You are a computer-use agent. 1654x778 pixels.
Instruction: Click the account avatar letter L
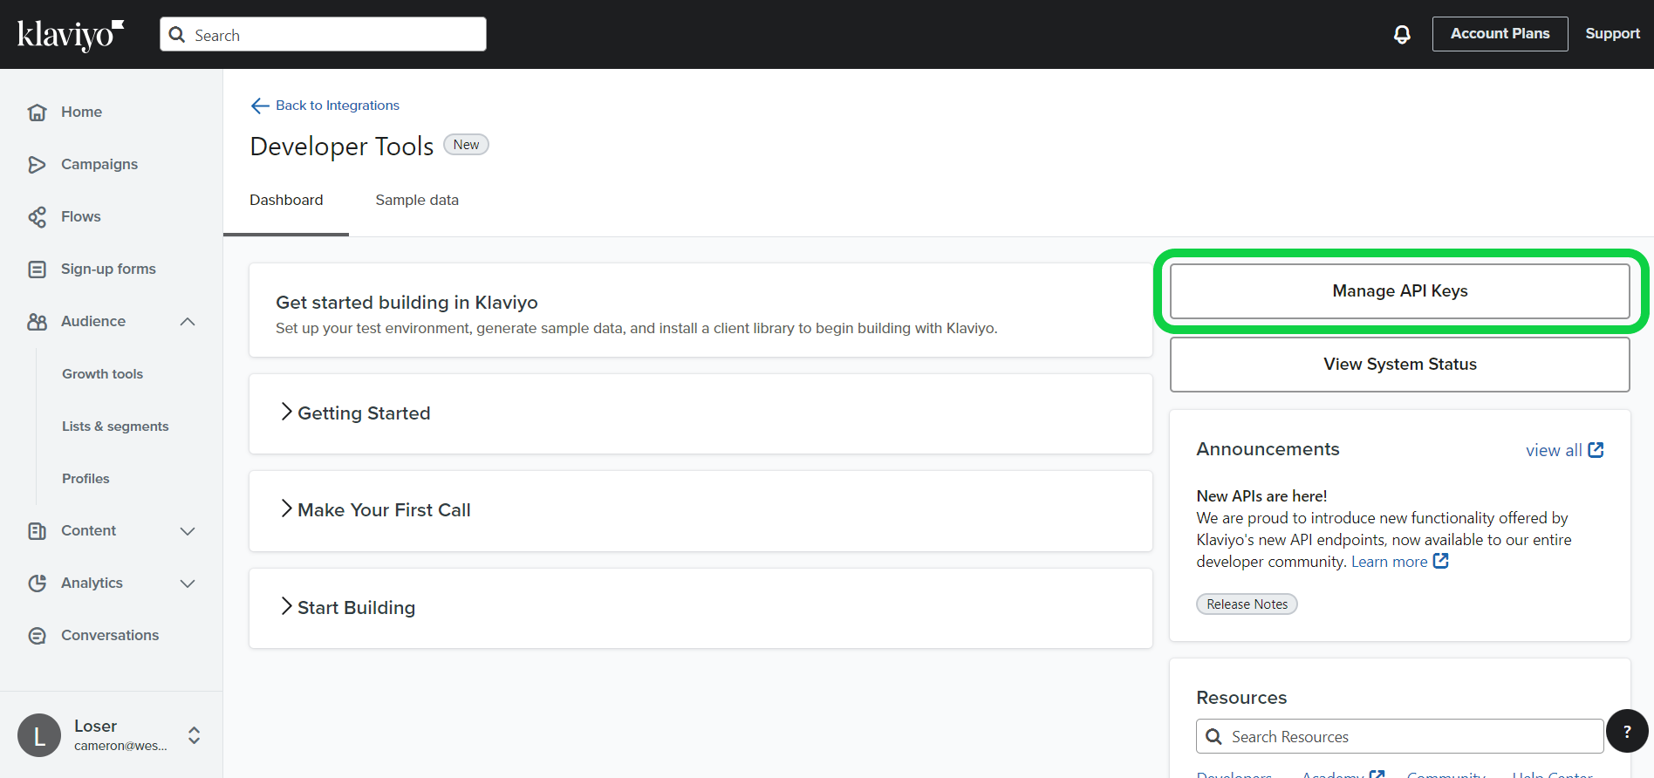(x=39, y=735)
